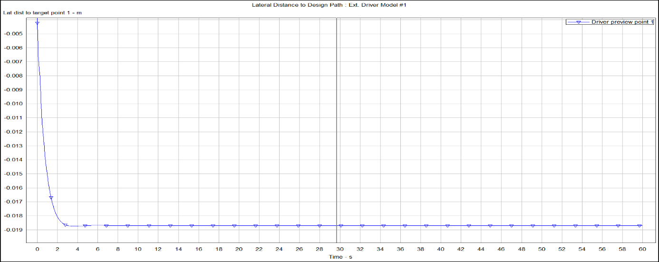Click the y-axis tick label -0.019
Image resolution: width=659 pixels, height=262 pixels.
point(13,230)
